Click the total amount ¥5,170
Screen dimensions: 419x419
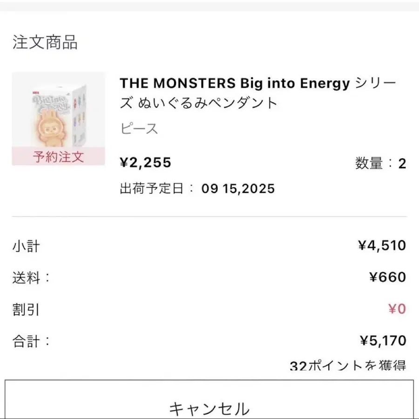click(x=383, y=341)
